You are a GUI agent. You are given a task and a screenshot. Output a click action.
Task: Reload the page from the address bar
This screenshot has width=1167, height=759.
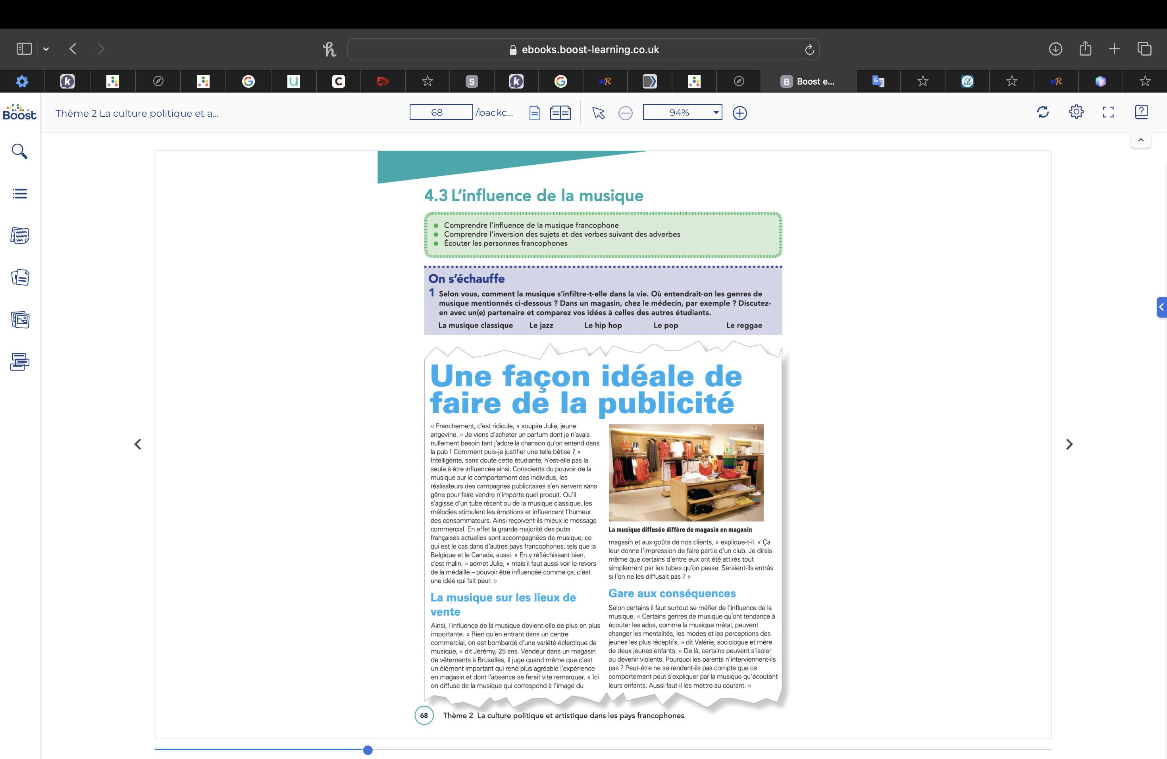[x=809, y=50]
